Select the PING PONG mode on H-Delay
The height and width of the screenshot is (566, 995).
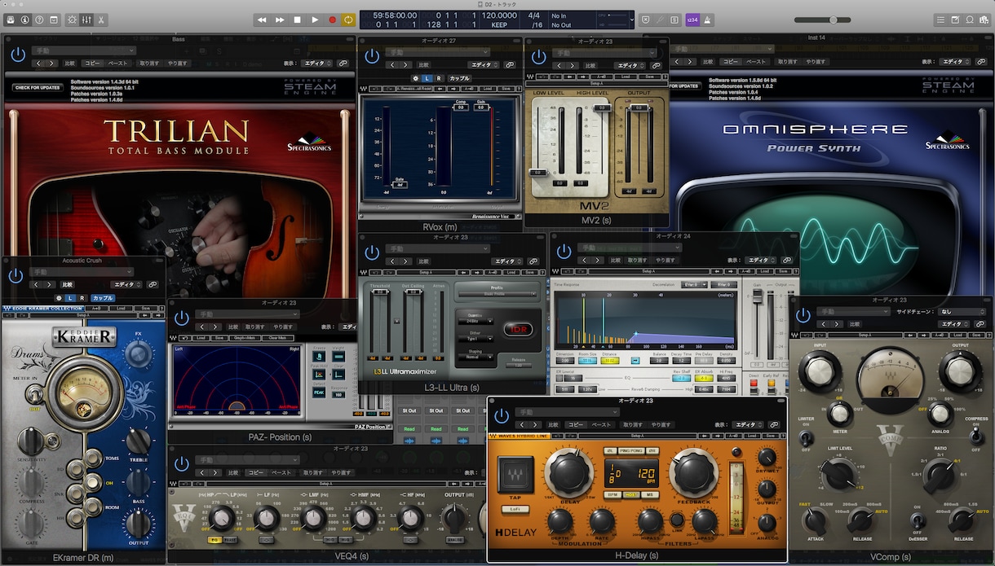click(x=630, y=450)
